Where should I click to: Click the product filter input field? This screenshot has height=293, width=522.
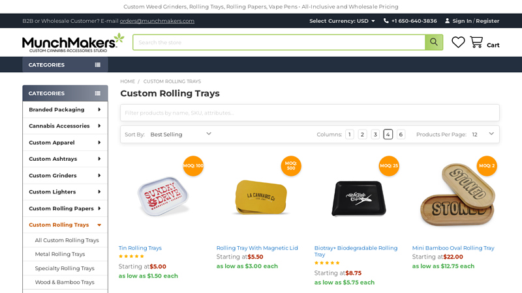(309, 113)
